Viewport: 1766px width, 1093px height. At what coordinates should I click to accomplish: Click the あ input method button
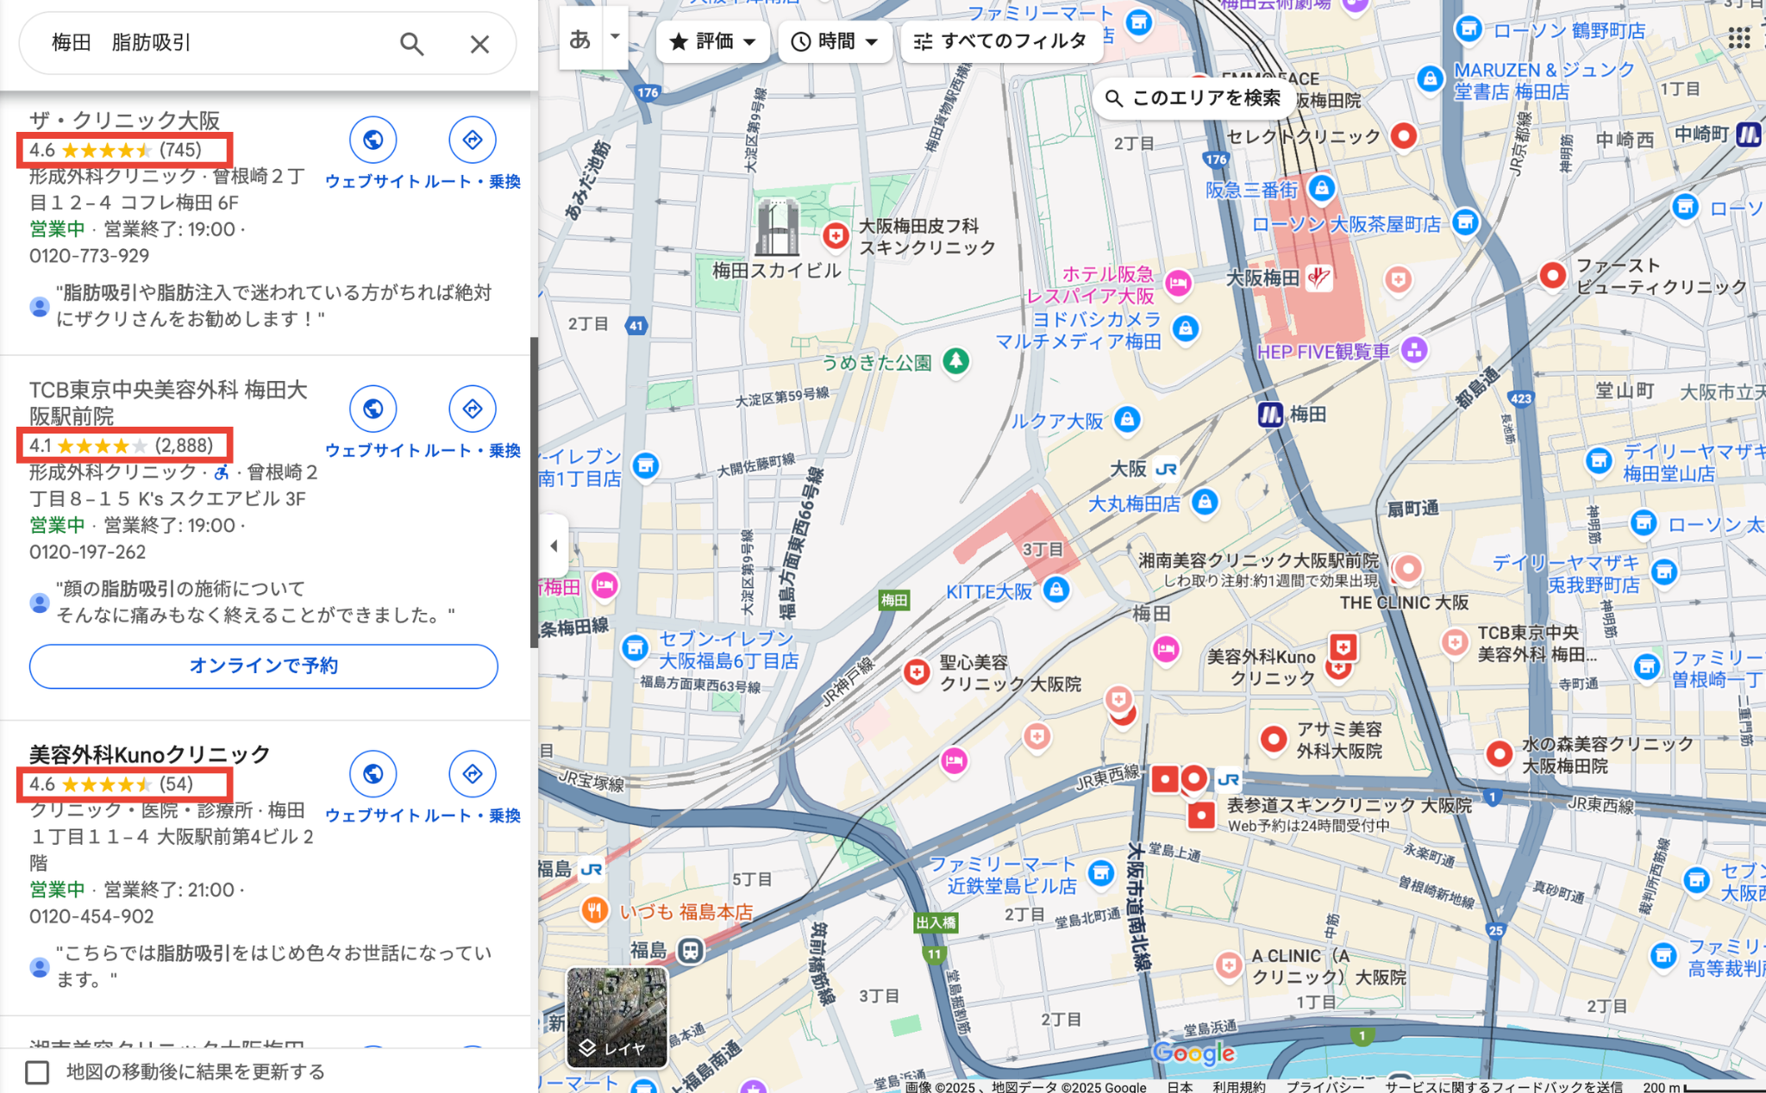(580, 39)
